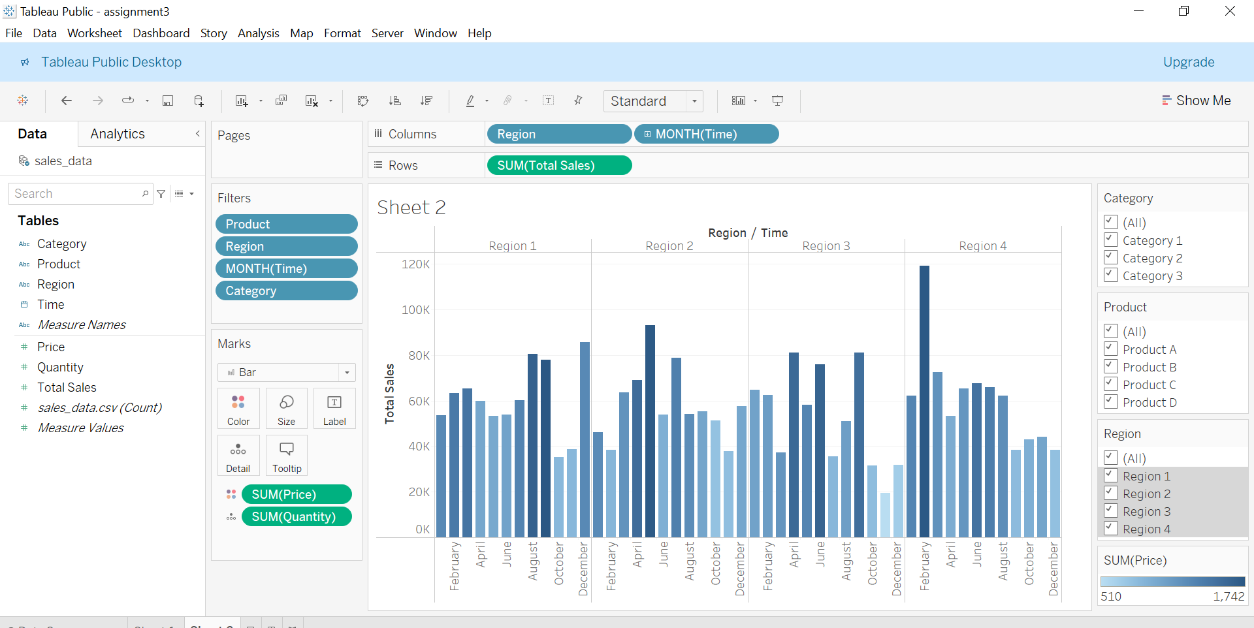
Task: Activate the Highlight toolbar tool
Action: 471,101
